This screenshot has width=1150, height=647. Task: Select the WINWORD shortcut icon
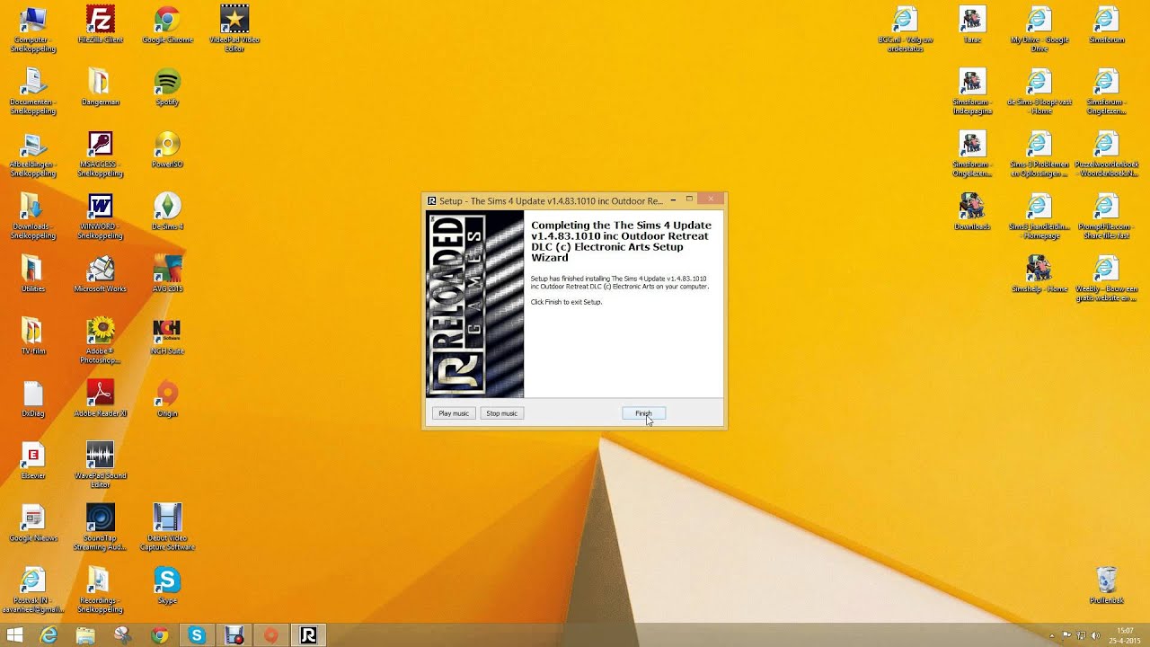[x=100, y=216]
